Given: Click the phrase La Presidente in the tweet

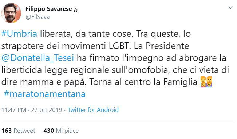Looking at the screenshot, I should point(161,46).
